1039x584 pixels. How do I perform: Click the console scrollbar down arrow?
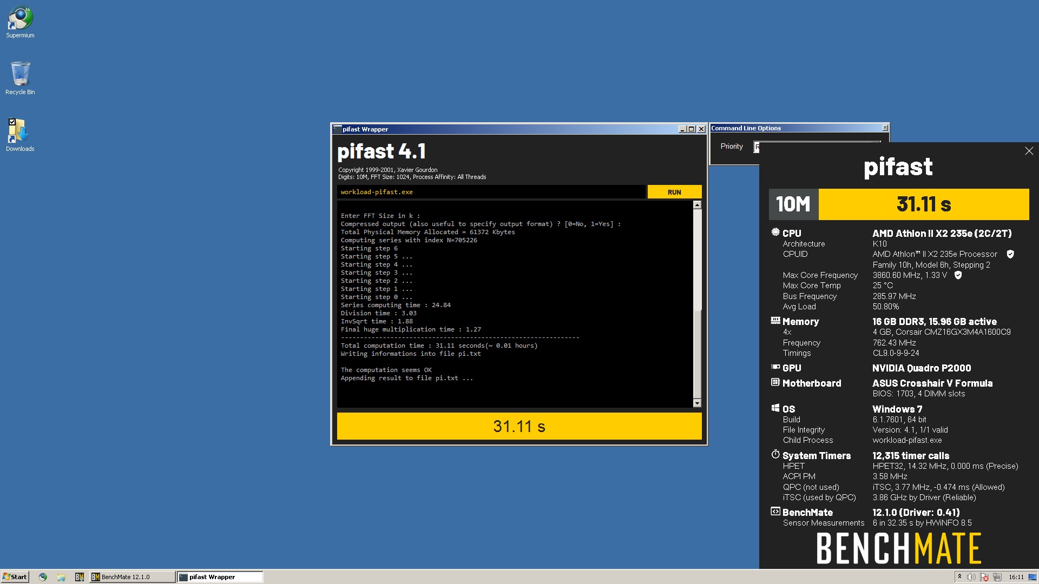tap(697, 403)
